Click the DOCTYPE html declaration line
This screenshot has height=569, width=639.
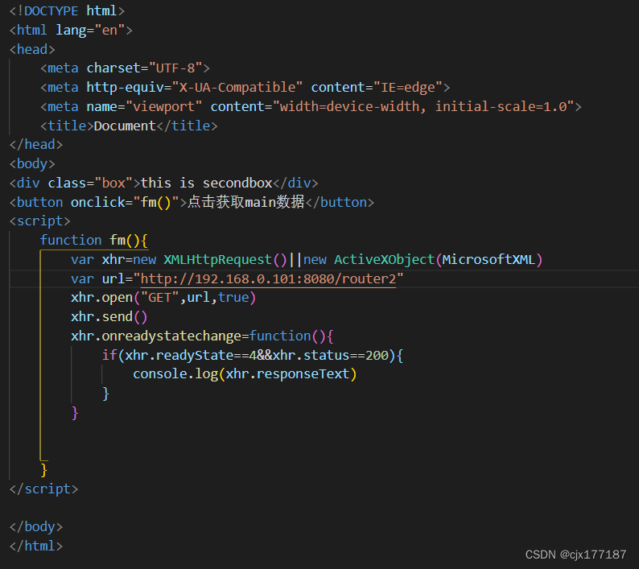(x=67, y=11)
